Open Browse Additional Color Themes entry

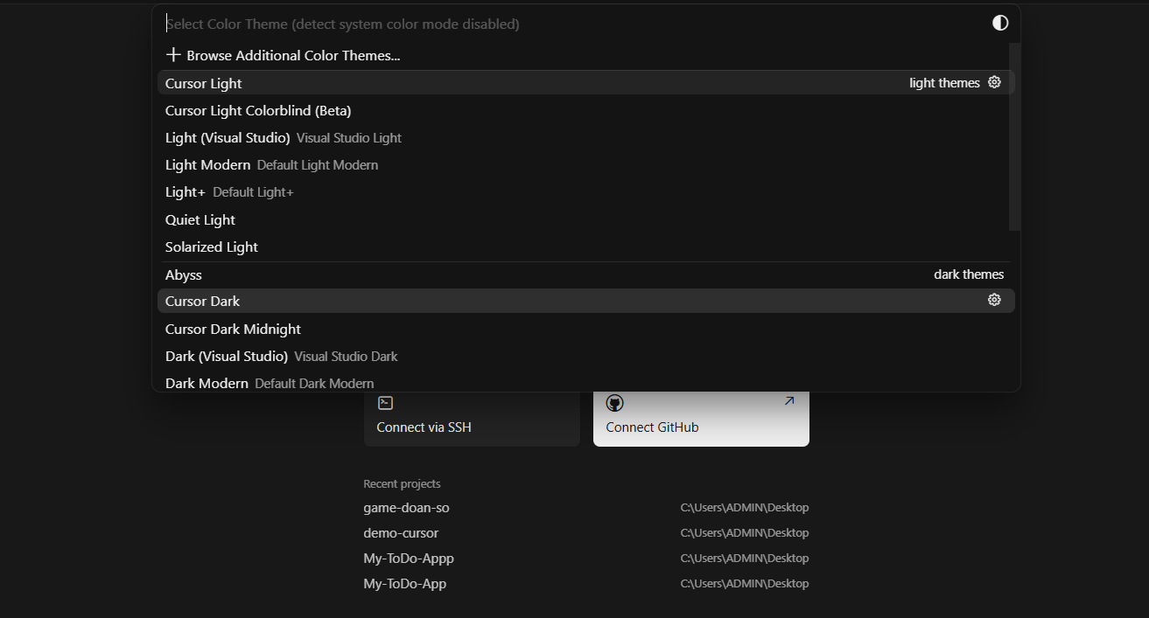tap(585, 55)
